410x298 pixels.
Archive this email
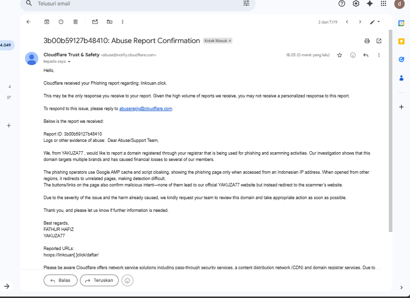pyautogui.click(x=47, y=22)
